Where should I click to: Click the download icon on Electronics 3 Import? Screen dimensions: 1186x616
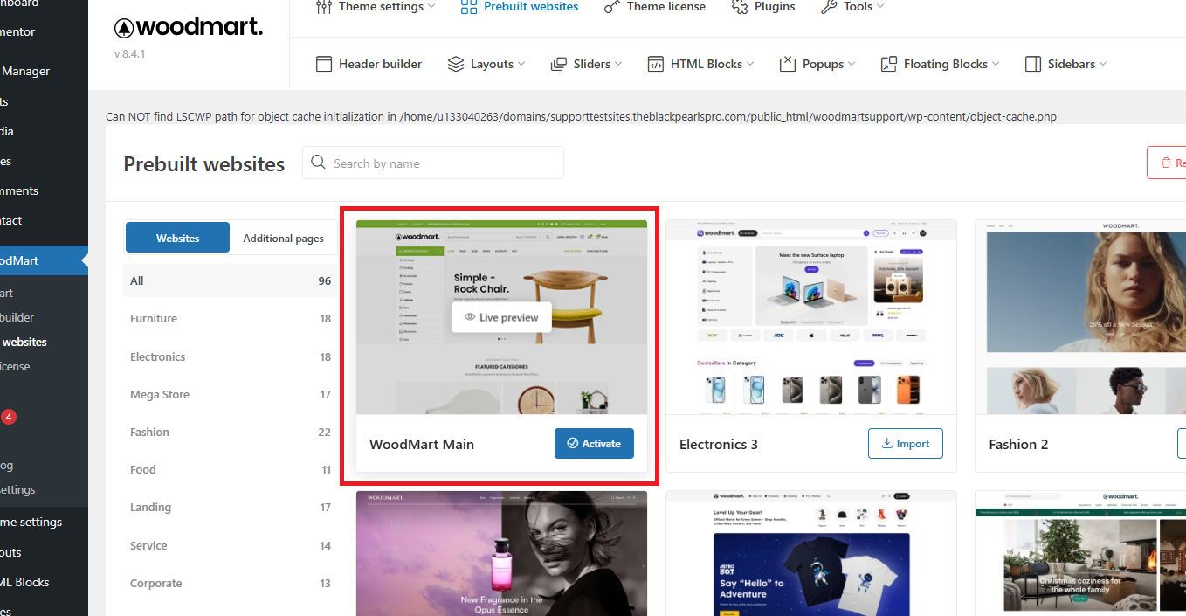(887, 444)
